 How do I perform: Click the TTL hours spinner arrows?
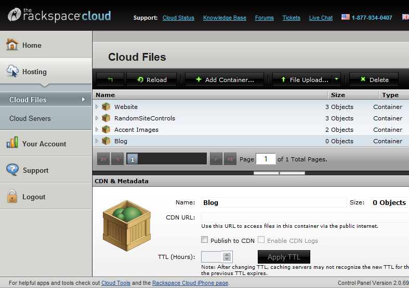(x=227, y=257)
